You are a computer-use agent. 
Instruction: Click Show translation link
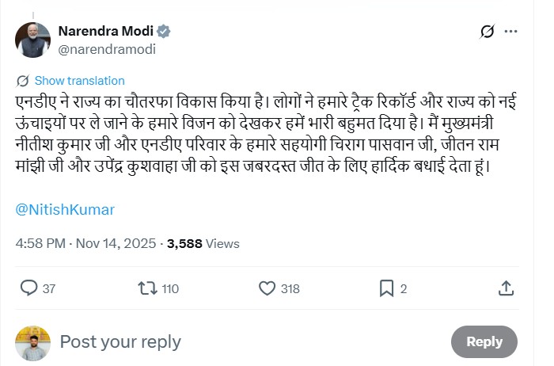pos(79,81)
